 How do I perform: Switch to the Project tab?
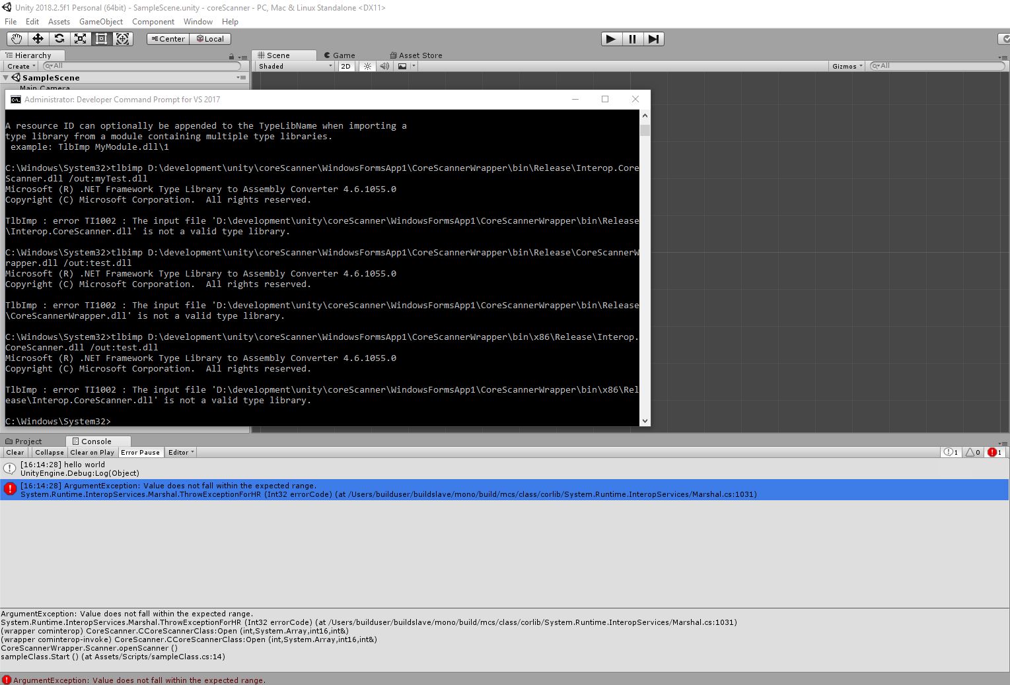point(24,441)
